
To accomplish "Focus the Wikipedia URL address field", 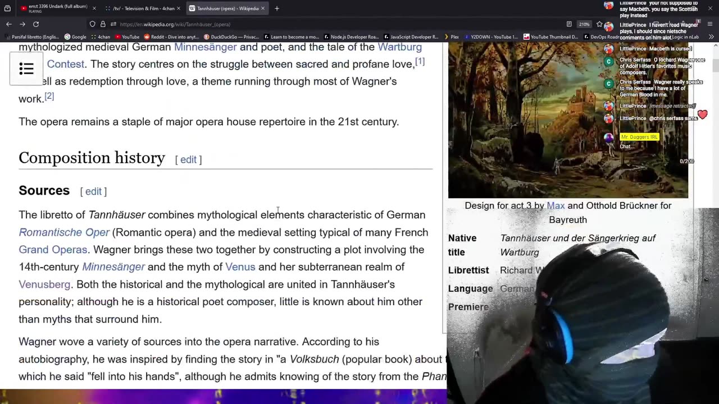I will coord(337,24).
